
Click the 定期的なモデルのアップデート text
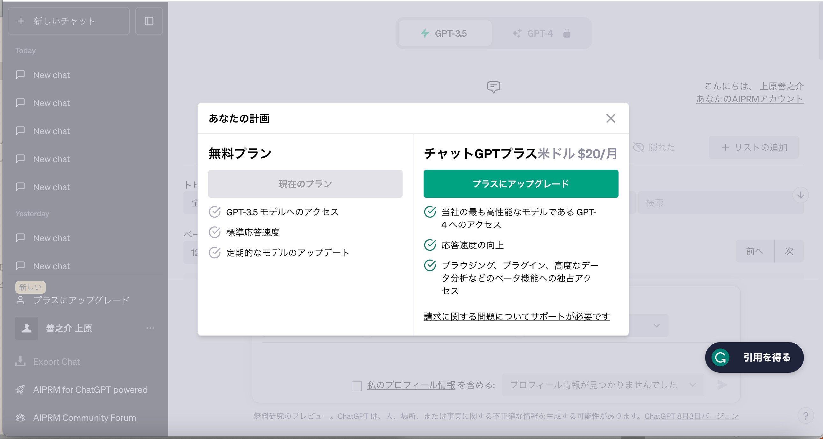(288, 253)
